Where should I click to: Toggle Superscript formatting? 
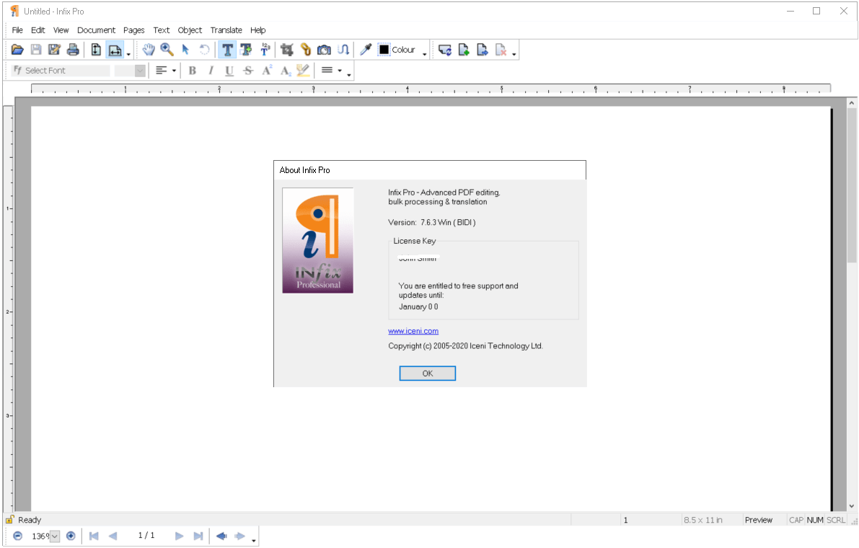(x=267, y=71)
